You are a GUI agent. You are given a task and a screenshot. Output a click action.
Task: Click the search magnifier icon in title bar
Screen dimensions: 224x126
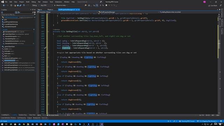(x=101, y=2)
